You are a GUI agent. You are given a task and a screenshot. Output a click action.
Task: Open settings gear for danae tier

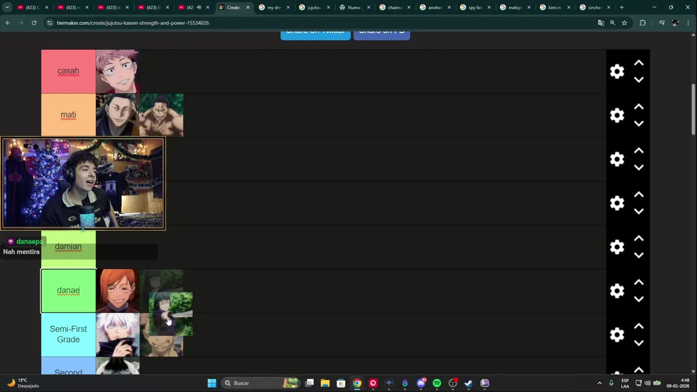(x=617, y=291)
